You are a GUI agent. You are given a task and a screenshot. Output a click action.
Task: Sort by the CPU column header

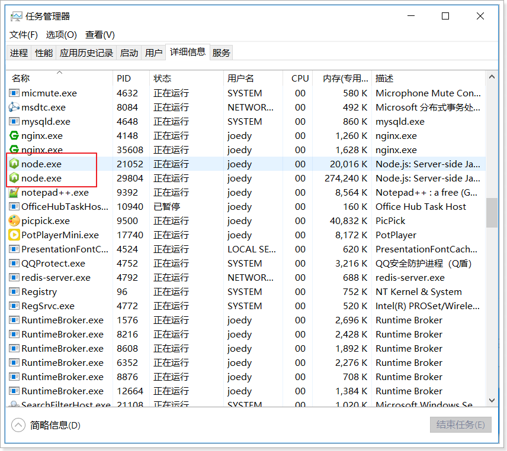(297, 79)
